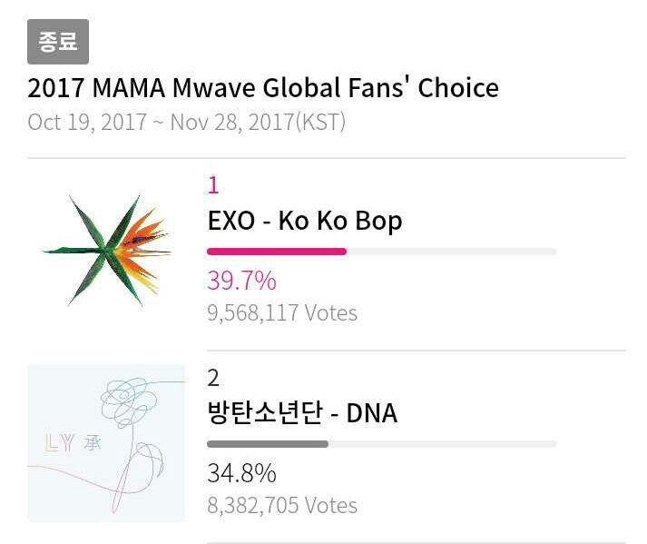647x544 pixels.
Task: Select the 방탄소년단 - DNA entry title
Action: pyautogui.click(x=302, y=413)
